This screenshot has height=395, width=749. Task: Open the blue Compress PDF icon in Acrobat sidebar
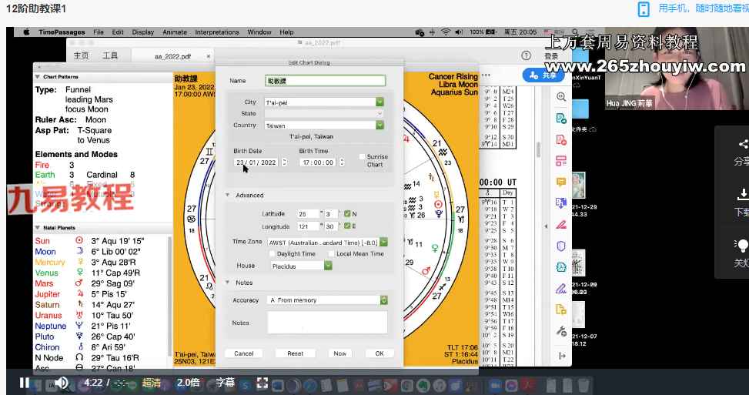point(561,267)
